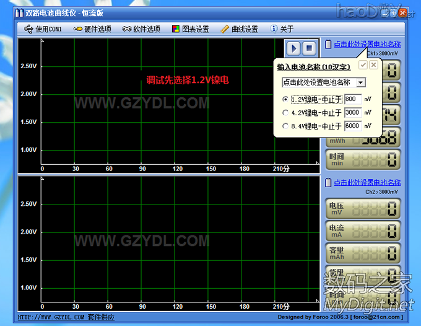Screen dimensions: 421x326
Task: Click the battery icon beside channel 1 link
Action: pyautogui.click(x=328, y=44)
